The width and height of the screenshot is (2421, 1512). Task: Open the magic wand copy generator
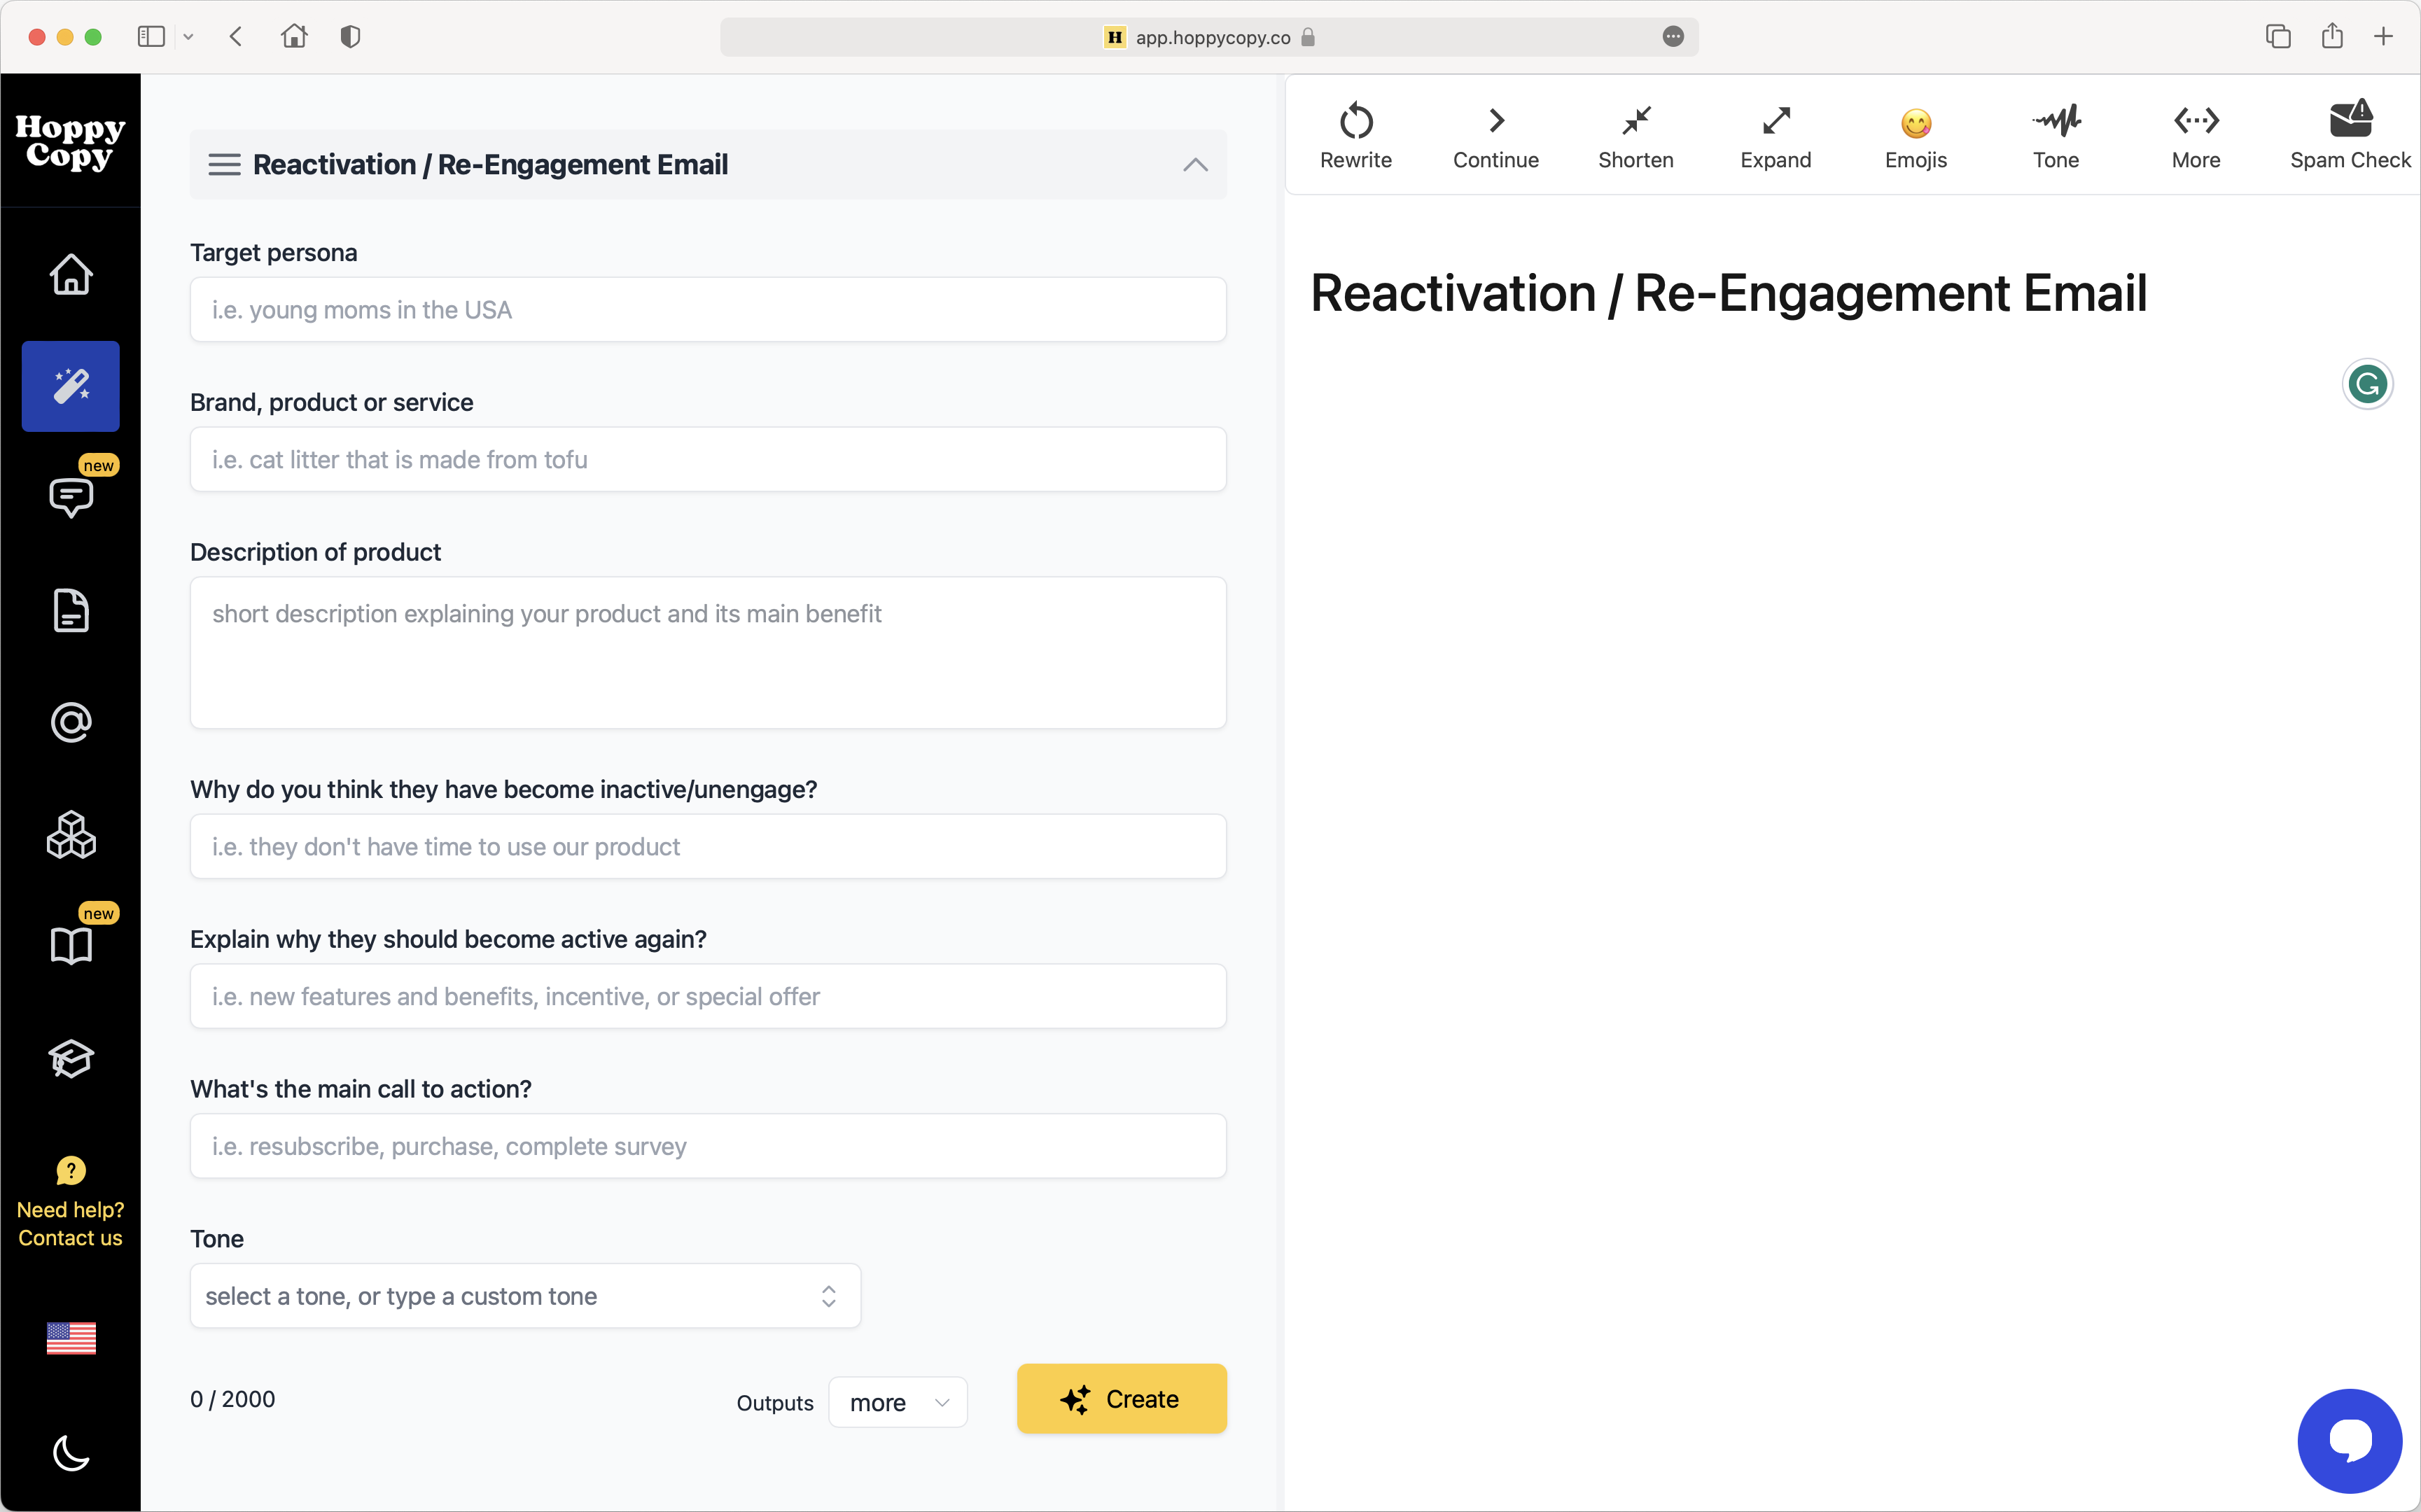(x=70, y=386)
